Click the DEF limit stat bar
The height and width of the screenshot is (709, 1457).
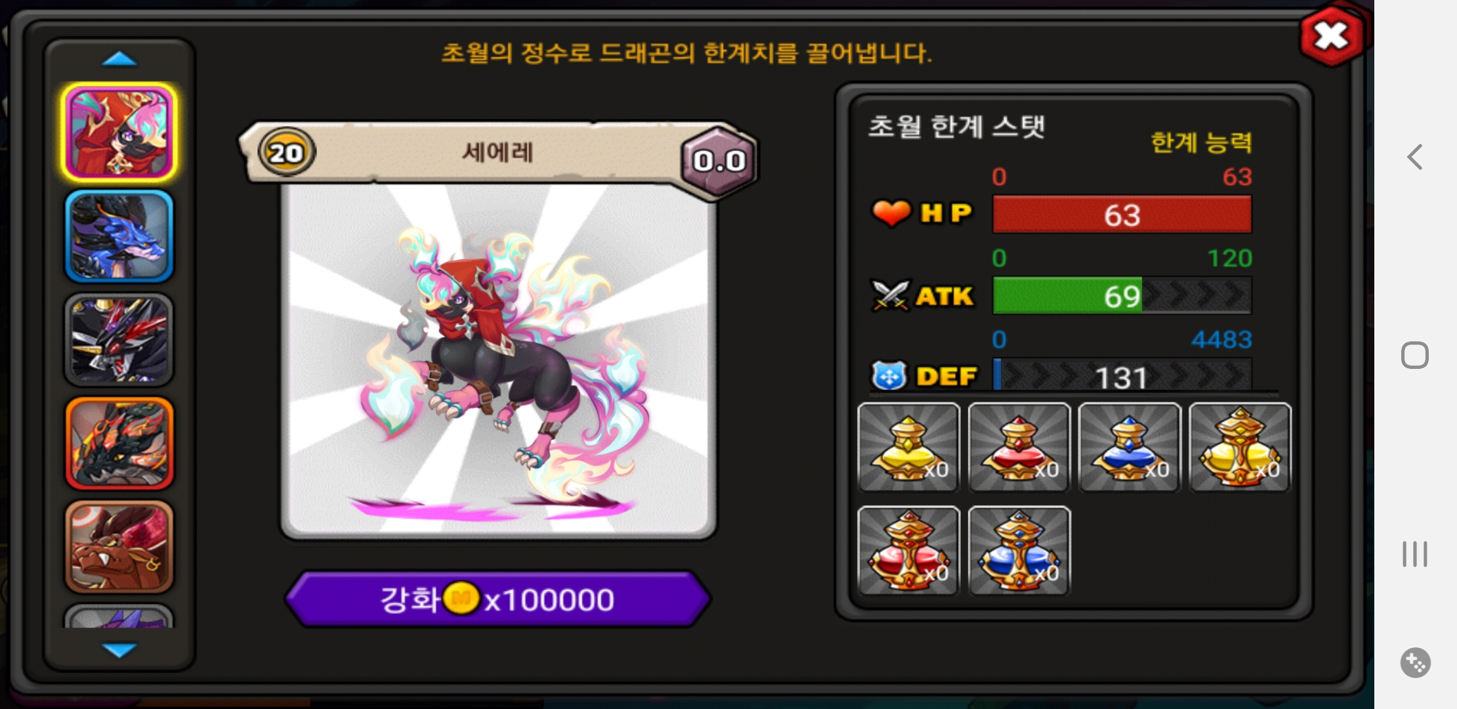coord(1122,376)
